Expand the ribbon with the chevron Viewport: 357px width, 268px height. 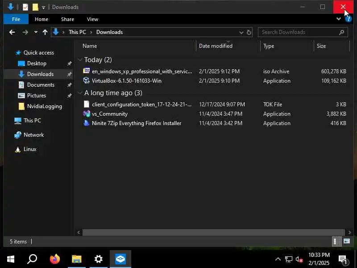point(339,19)
